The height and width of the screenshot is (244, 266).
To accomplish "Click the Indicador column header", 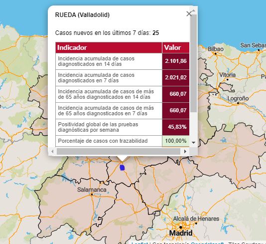I will click(x=109, y=47).
